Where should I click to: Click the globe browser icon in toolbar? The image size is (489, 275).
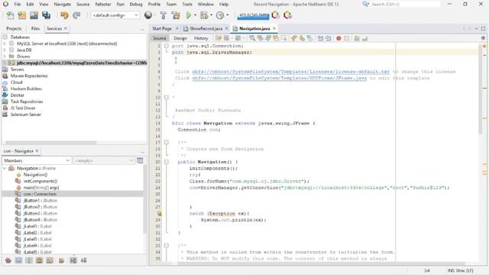(x=148, y=15)
